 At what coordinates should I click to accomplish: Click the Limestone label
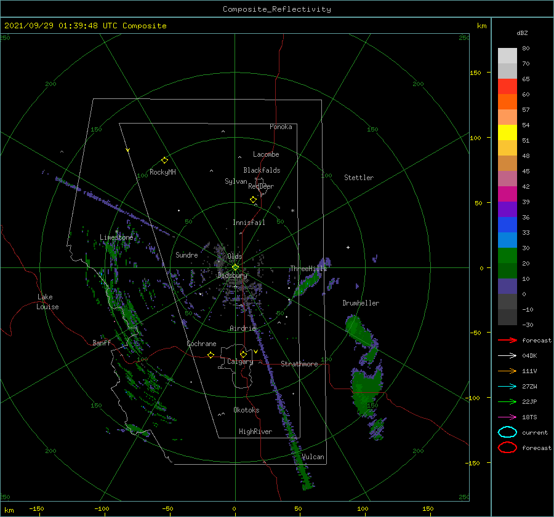pos(116,237)
